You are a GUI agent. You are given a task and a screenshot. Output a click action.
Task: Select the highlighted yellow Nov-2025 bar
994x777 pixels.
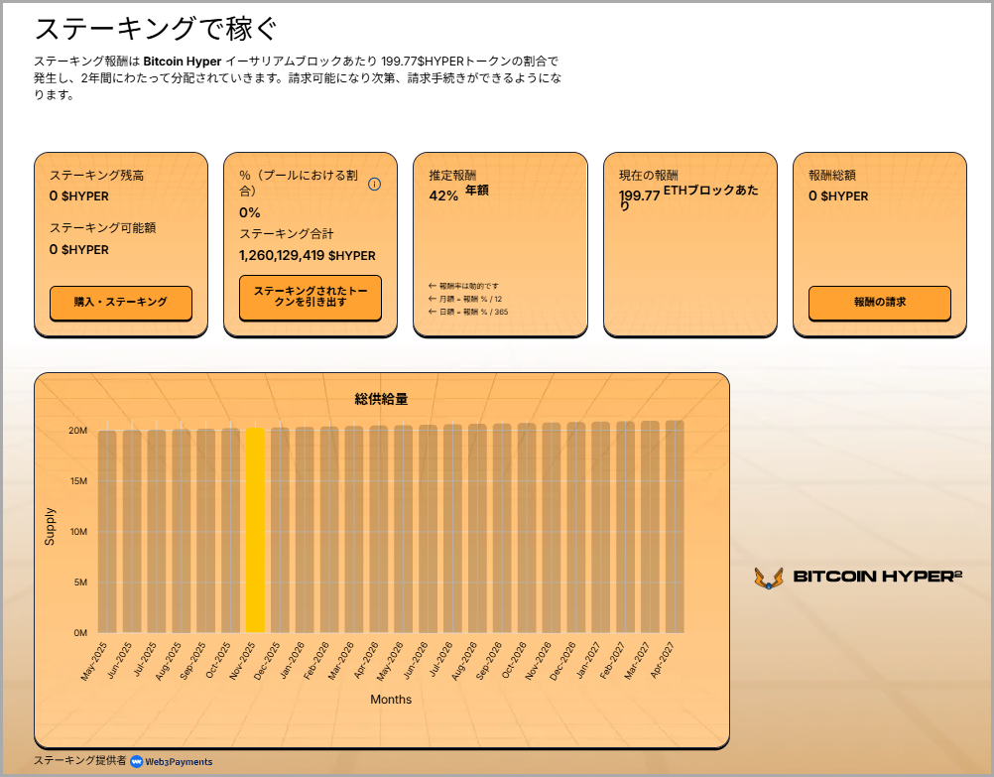coord(255,530)
